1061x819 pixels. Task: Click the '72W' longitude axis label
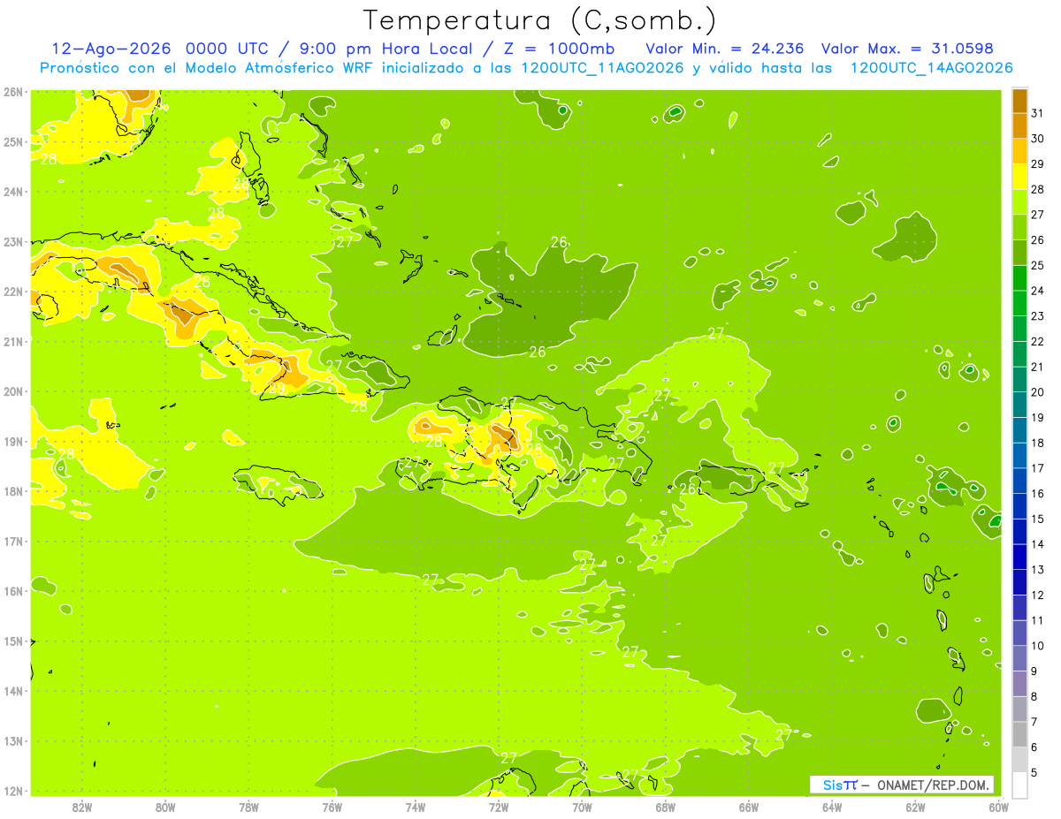[x=499, y=808]
